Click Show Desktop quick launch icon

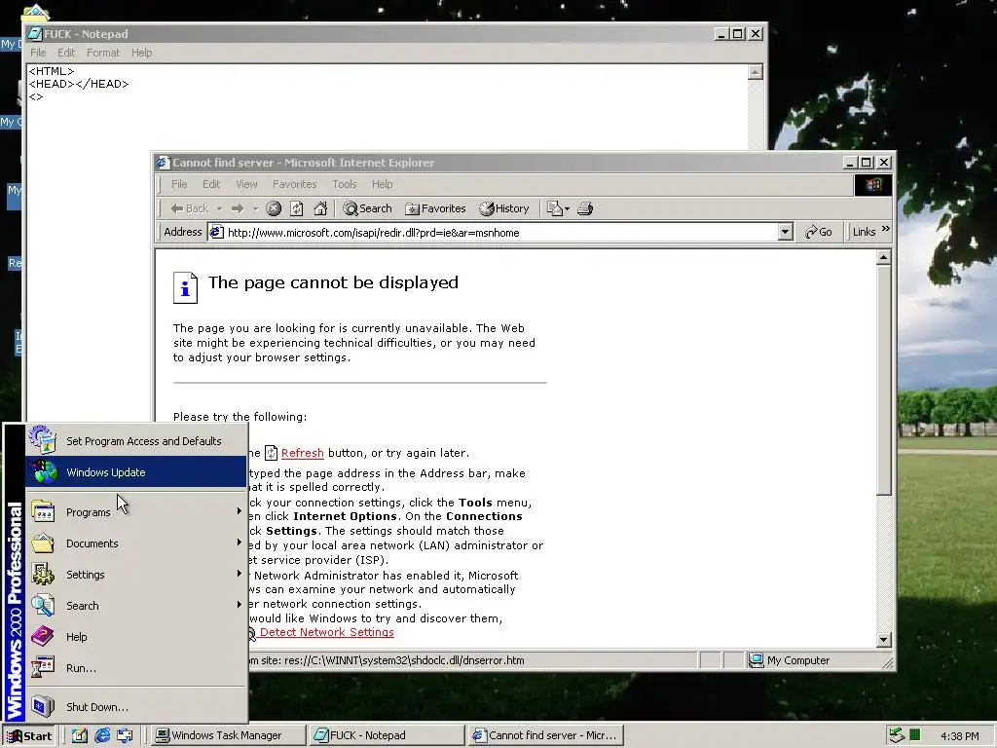80,736
